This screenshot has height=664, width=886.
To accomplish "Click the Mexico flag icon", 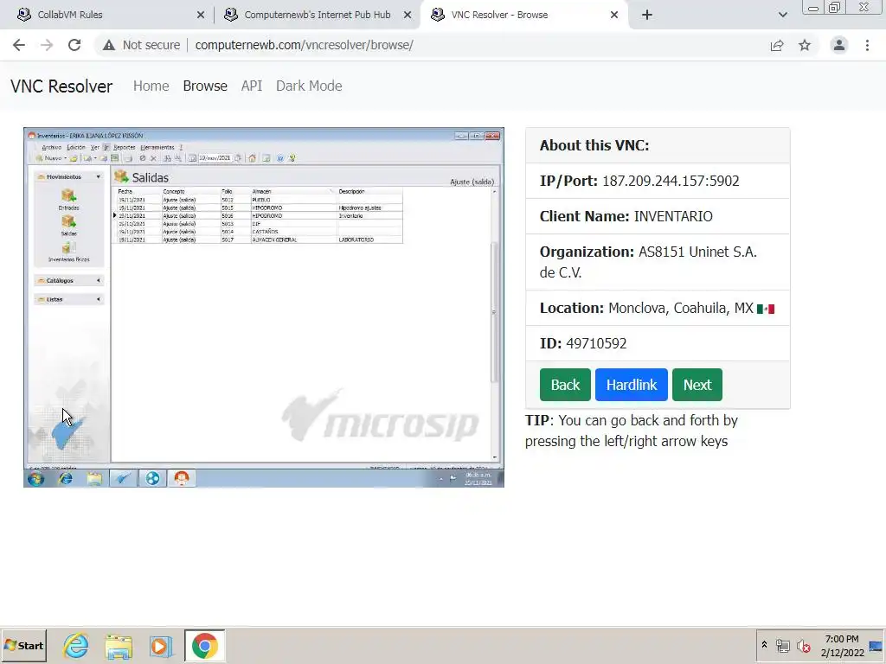I will pyautogui.click(x=766, y=309).
